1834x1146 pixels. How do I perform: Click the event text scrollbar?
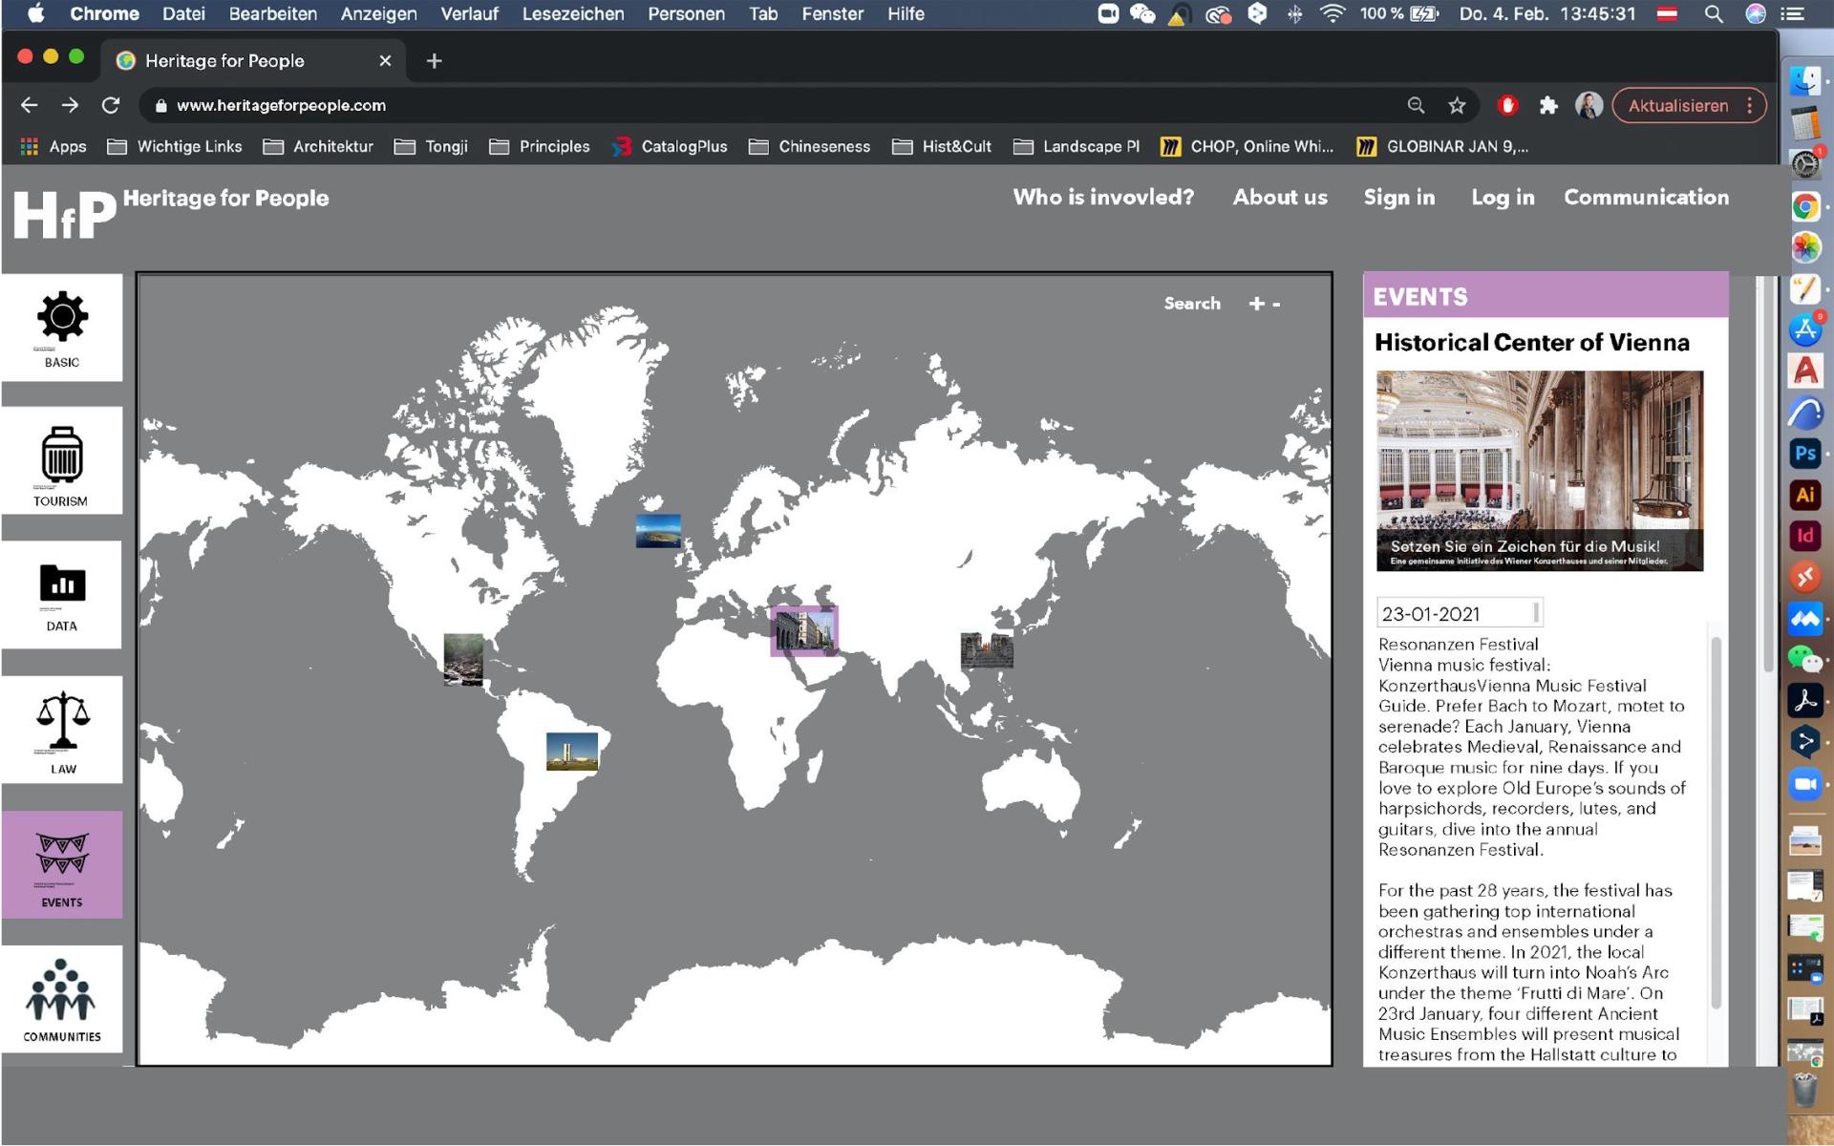(1716, 821)
